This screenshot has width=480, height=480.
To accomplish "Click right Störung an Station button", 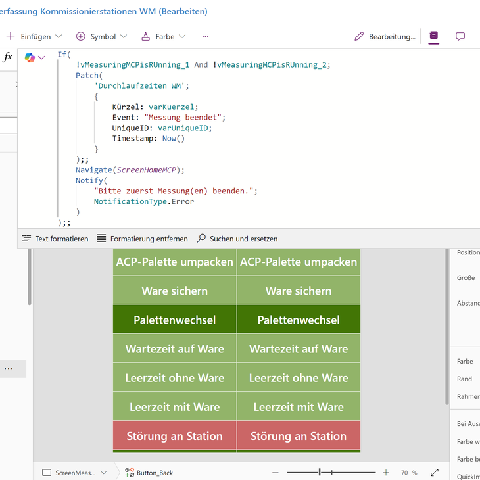I will coord(299,435).
